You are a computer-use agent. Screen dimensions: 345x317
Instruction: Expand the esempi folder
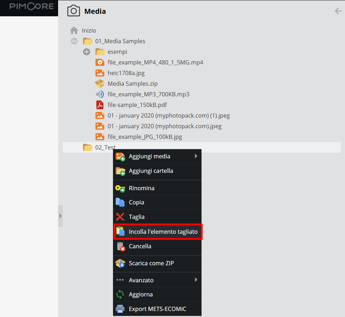[86, 52]
